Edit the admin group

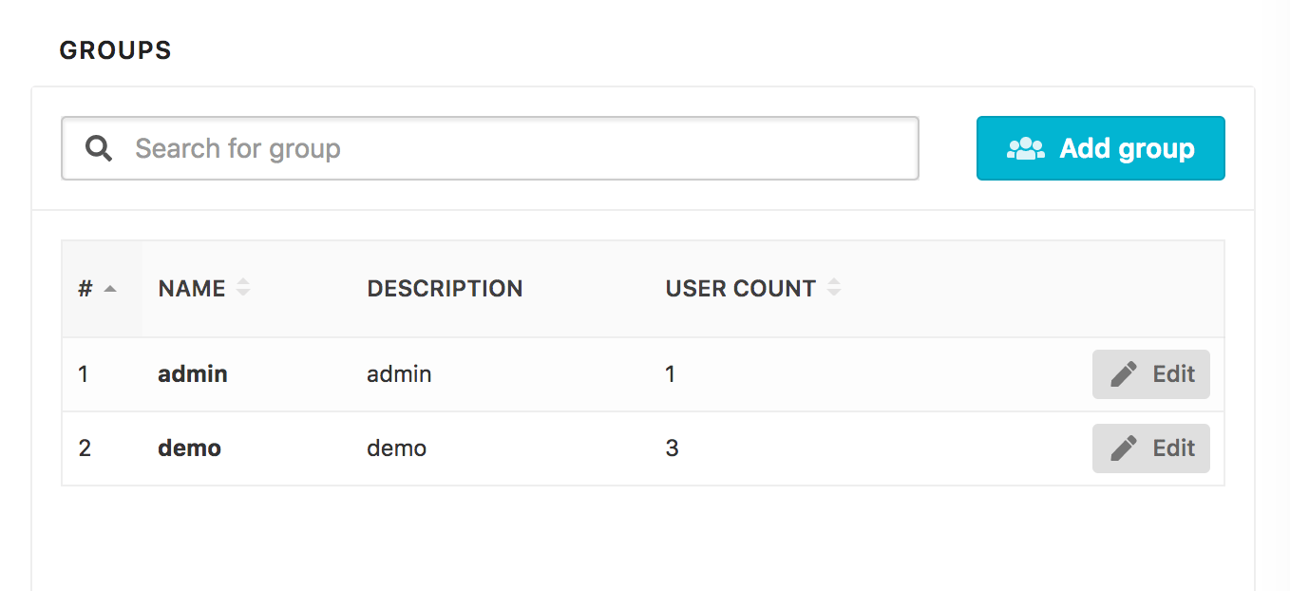pos(1150,373)
